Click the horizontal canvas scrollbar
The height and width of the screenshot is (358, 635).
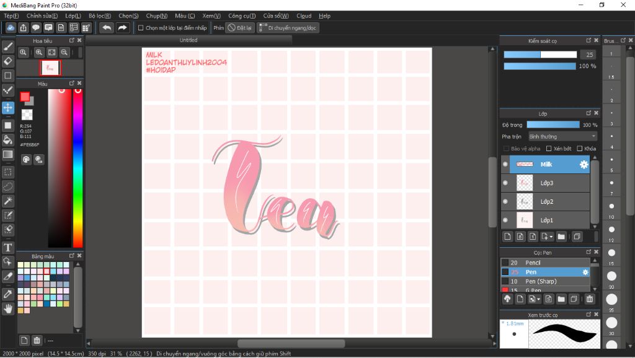tap(291, 343)
